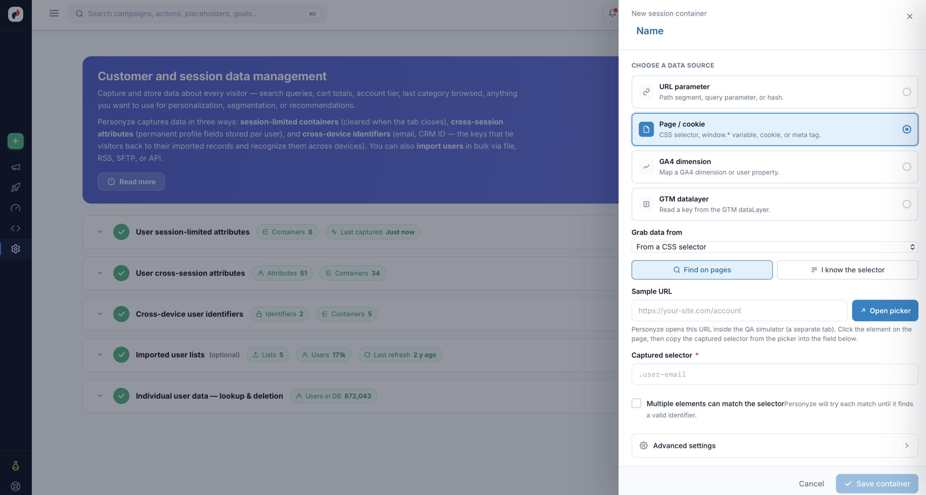Click the Attributes 51 badge
Screen dimensions: 926x495
pyautogui.click(x=282, y=273)
